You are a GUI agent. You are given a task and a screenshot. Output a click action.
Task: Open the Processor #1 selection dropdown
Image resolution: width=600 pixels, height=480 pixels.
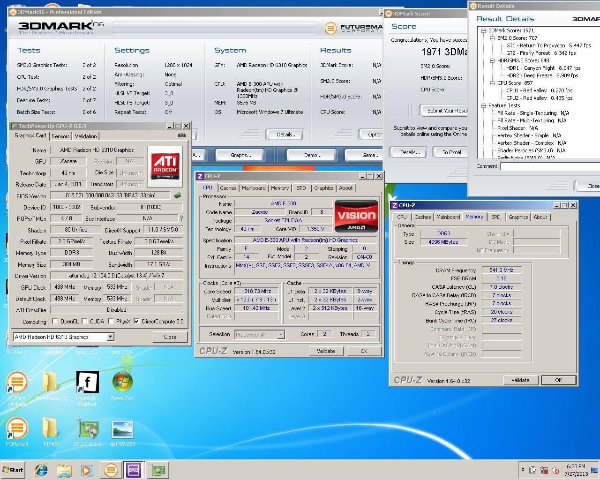click(281, 334)
